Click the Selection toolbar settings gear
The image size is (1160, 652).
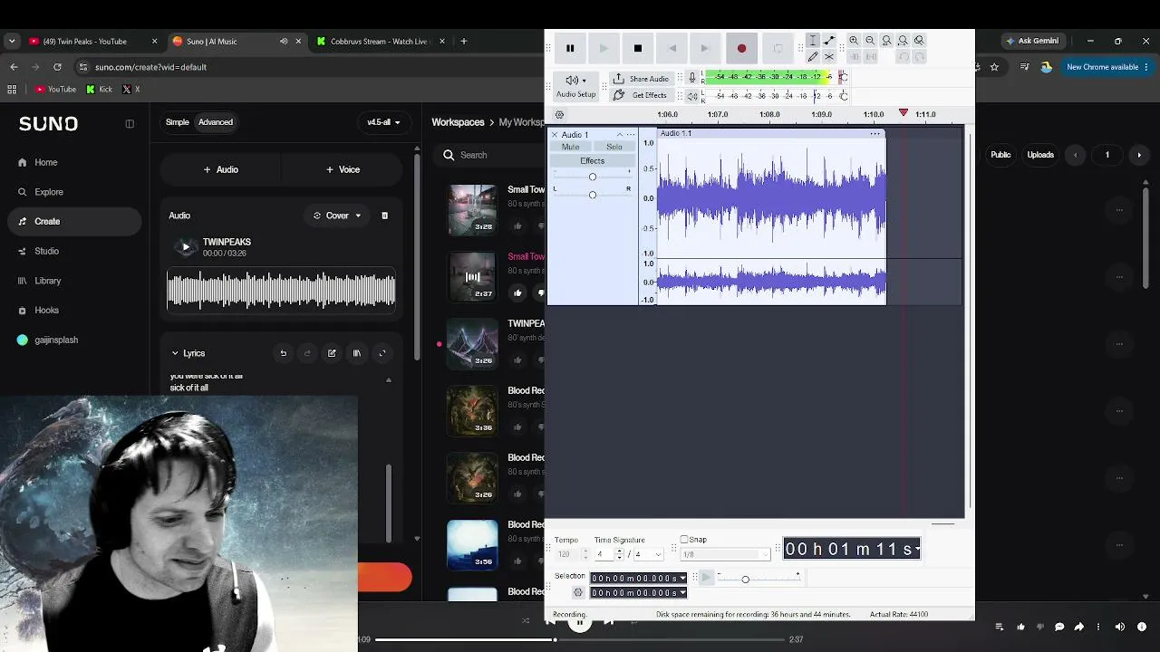(578, 592)
